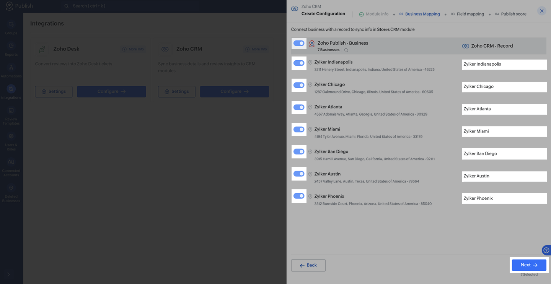Viewport: 551px width, 284px height.
Task: Select the Business Mapping step
Action: click(x=420, y=14)
